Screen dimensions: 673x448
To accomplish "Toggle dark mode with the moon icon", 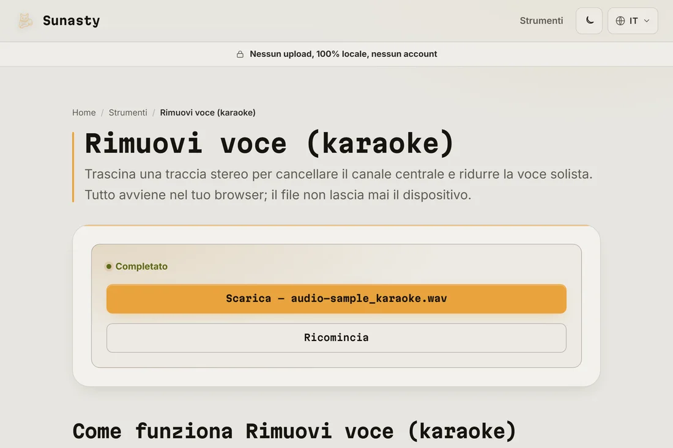I will point(589,21).
